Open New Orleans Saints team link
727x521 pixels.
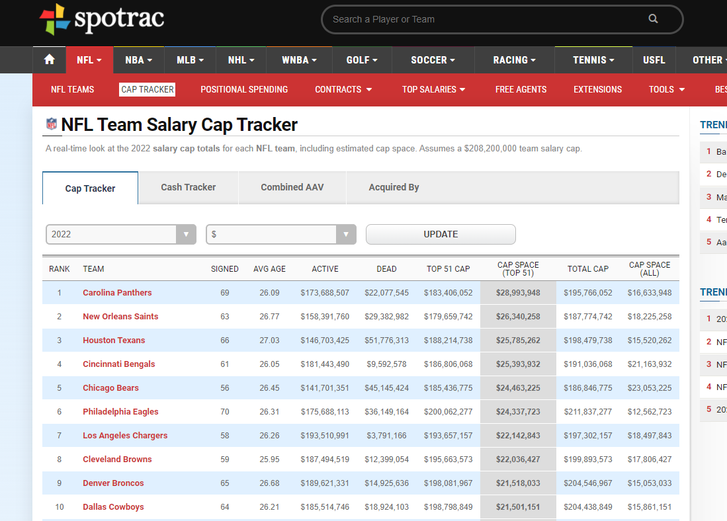point(120,316)
